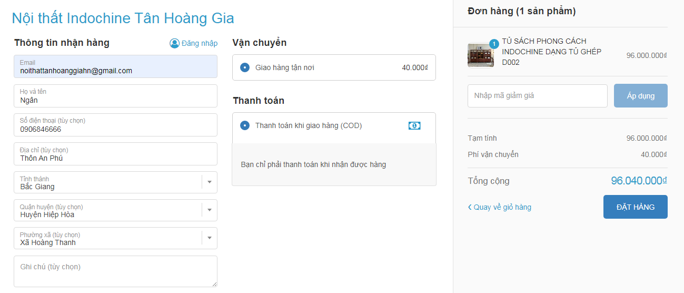
Task: Go back via Quay về giỏ hàng
Action: click(x=502, y=207)
